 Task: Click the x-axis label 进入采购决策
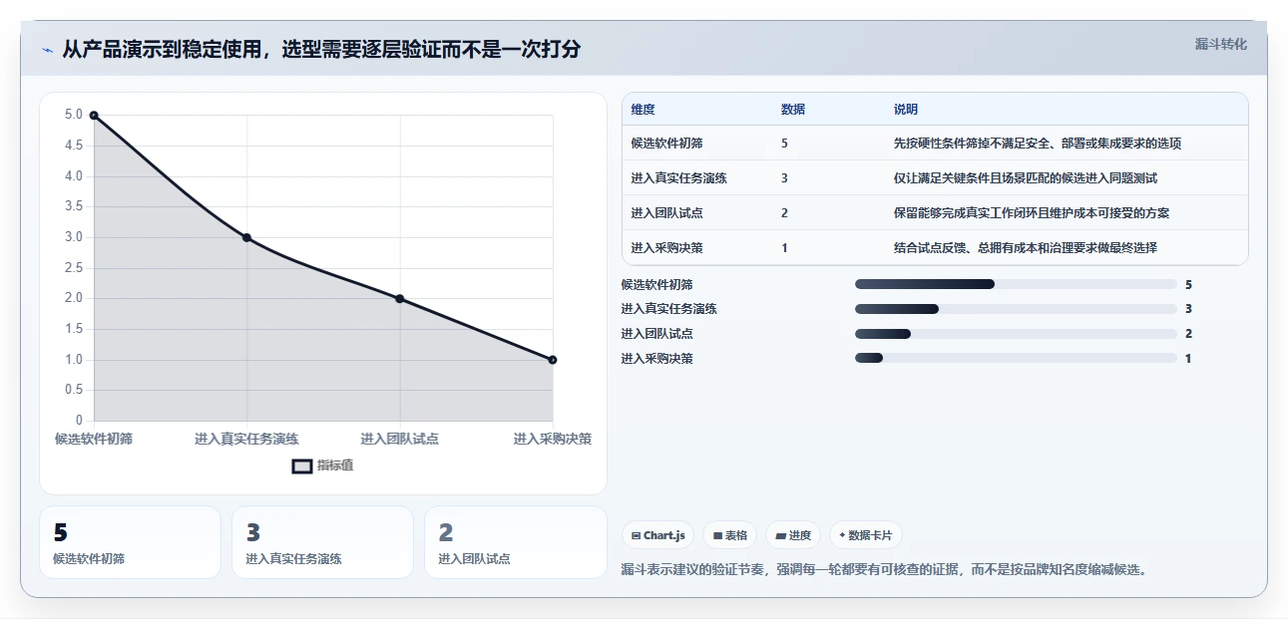[553, 439]
